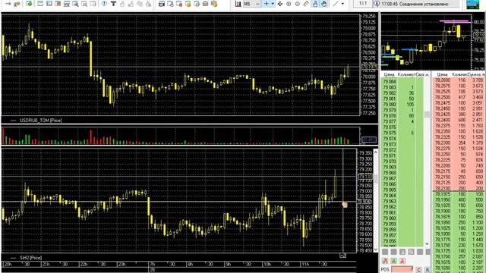Select the diagonal line drawing tool

coord(336,4)
